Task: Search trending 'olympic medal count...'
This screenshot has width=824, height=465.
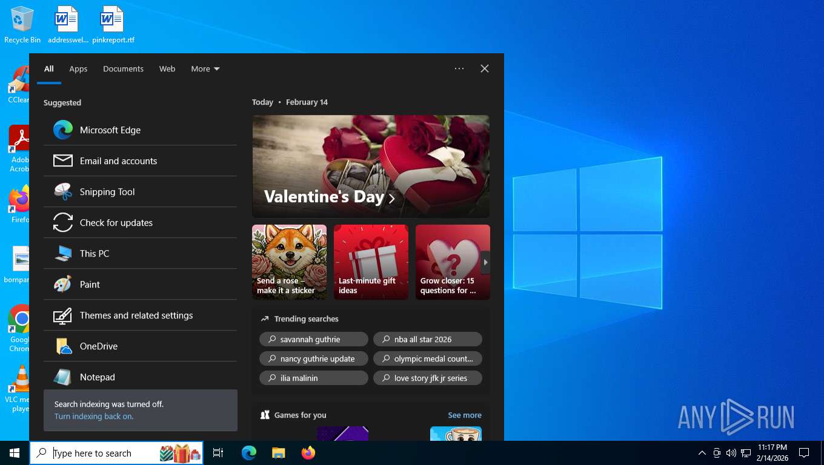Action: tap(428, 358)
